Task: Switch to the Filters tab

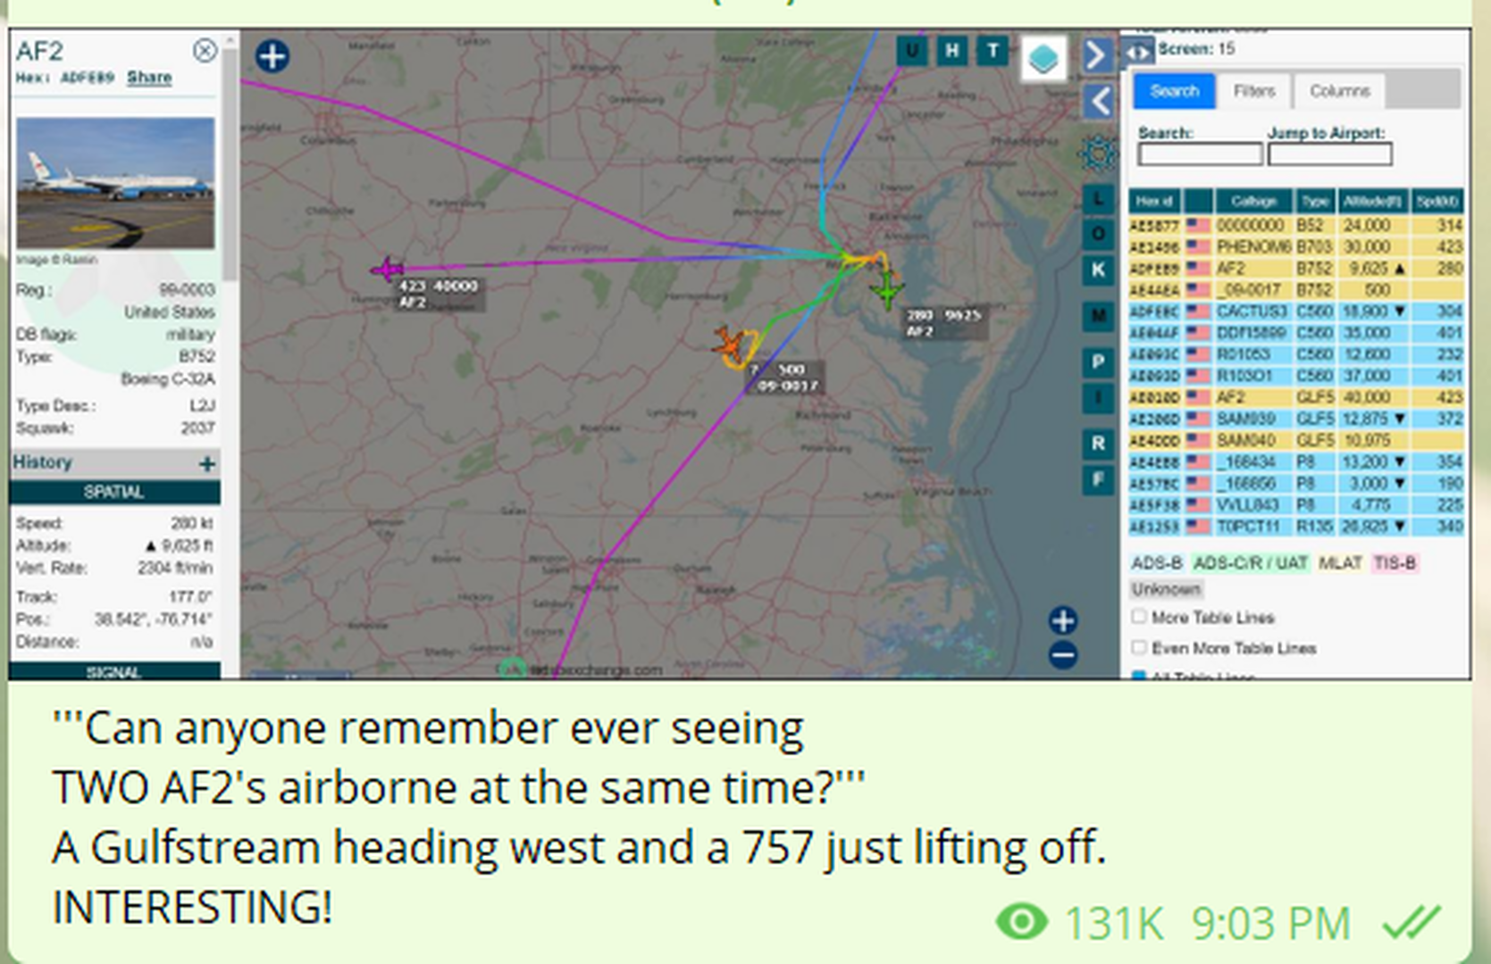Action: [x=1254, y=91]
